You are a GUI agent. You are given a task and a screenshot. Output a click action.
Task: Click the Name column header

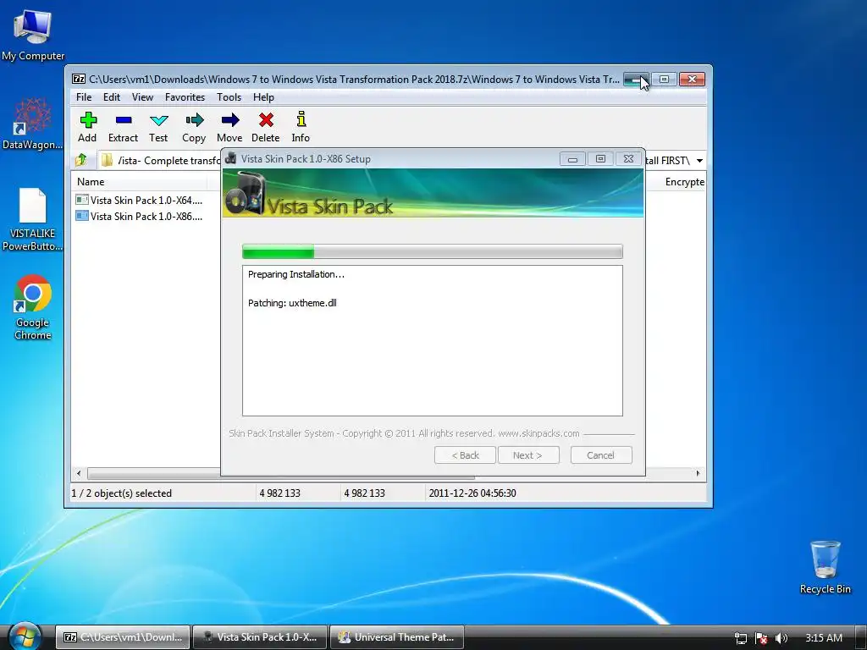coord(90,182)
